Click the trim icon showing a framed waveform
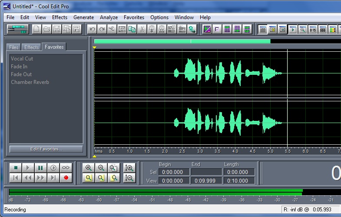Screen dimensions: 341x217 pyautogui.click(x=122, y=29)
